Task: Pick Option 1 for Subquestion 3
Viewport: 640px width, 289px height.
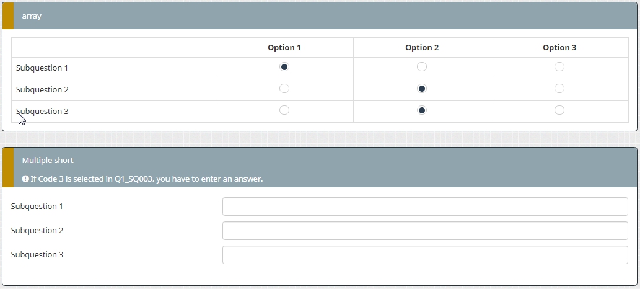Action: point(284,110)
